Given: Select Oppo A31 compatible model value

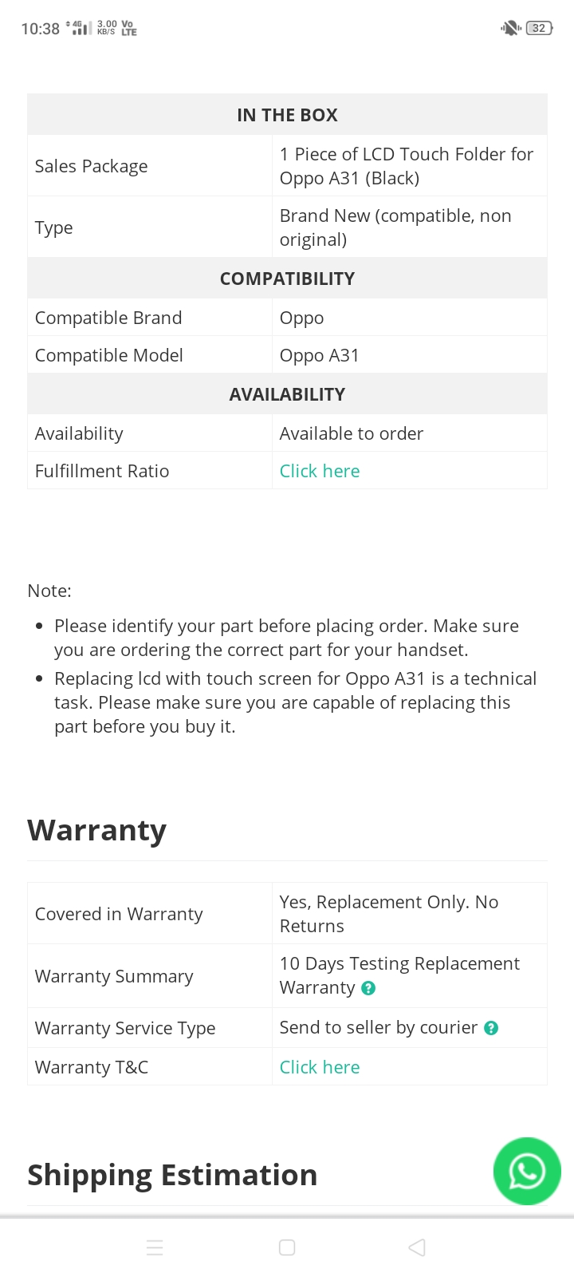Looking at the screenshot, I should (319, 355).
